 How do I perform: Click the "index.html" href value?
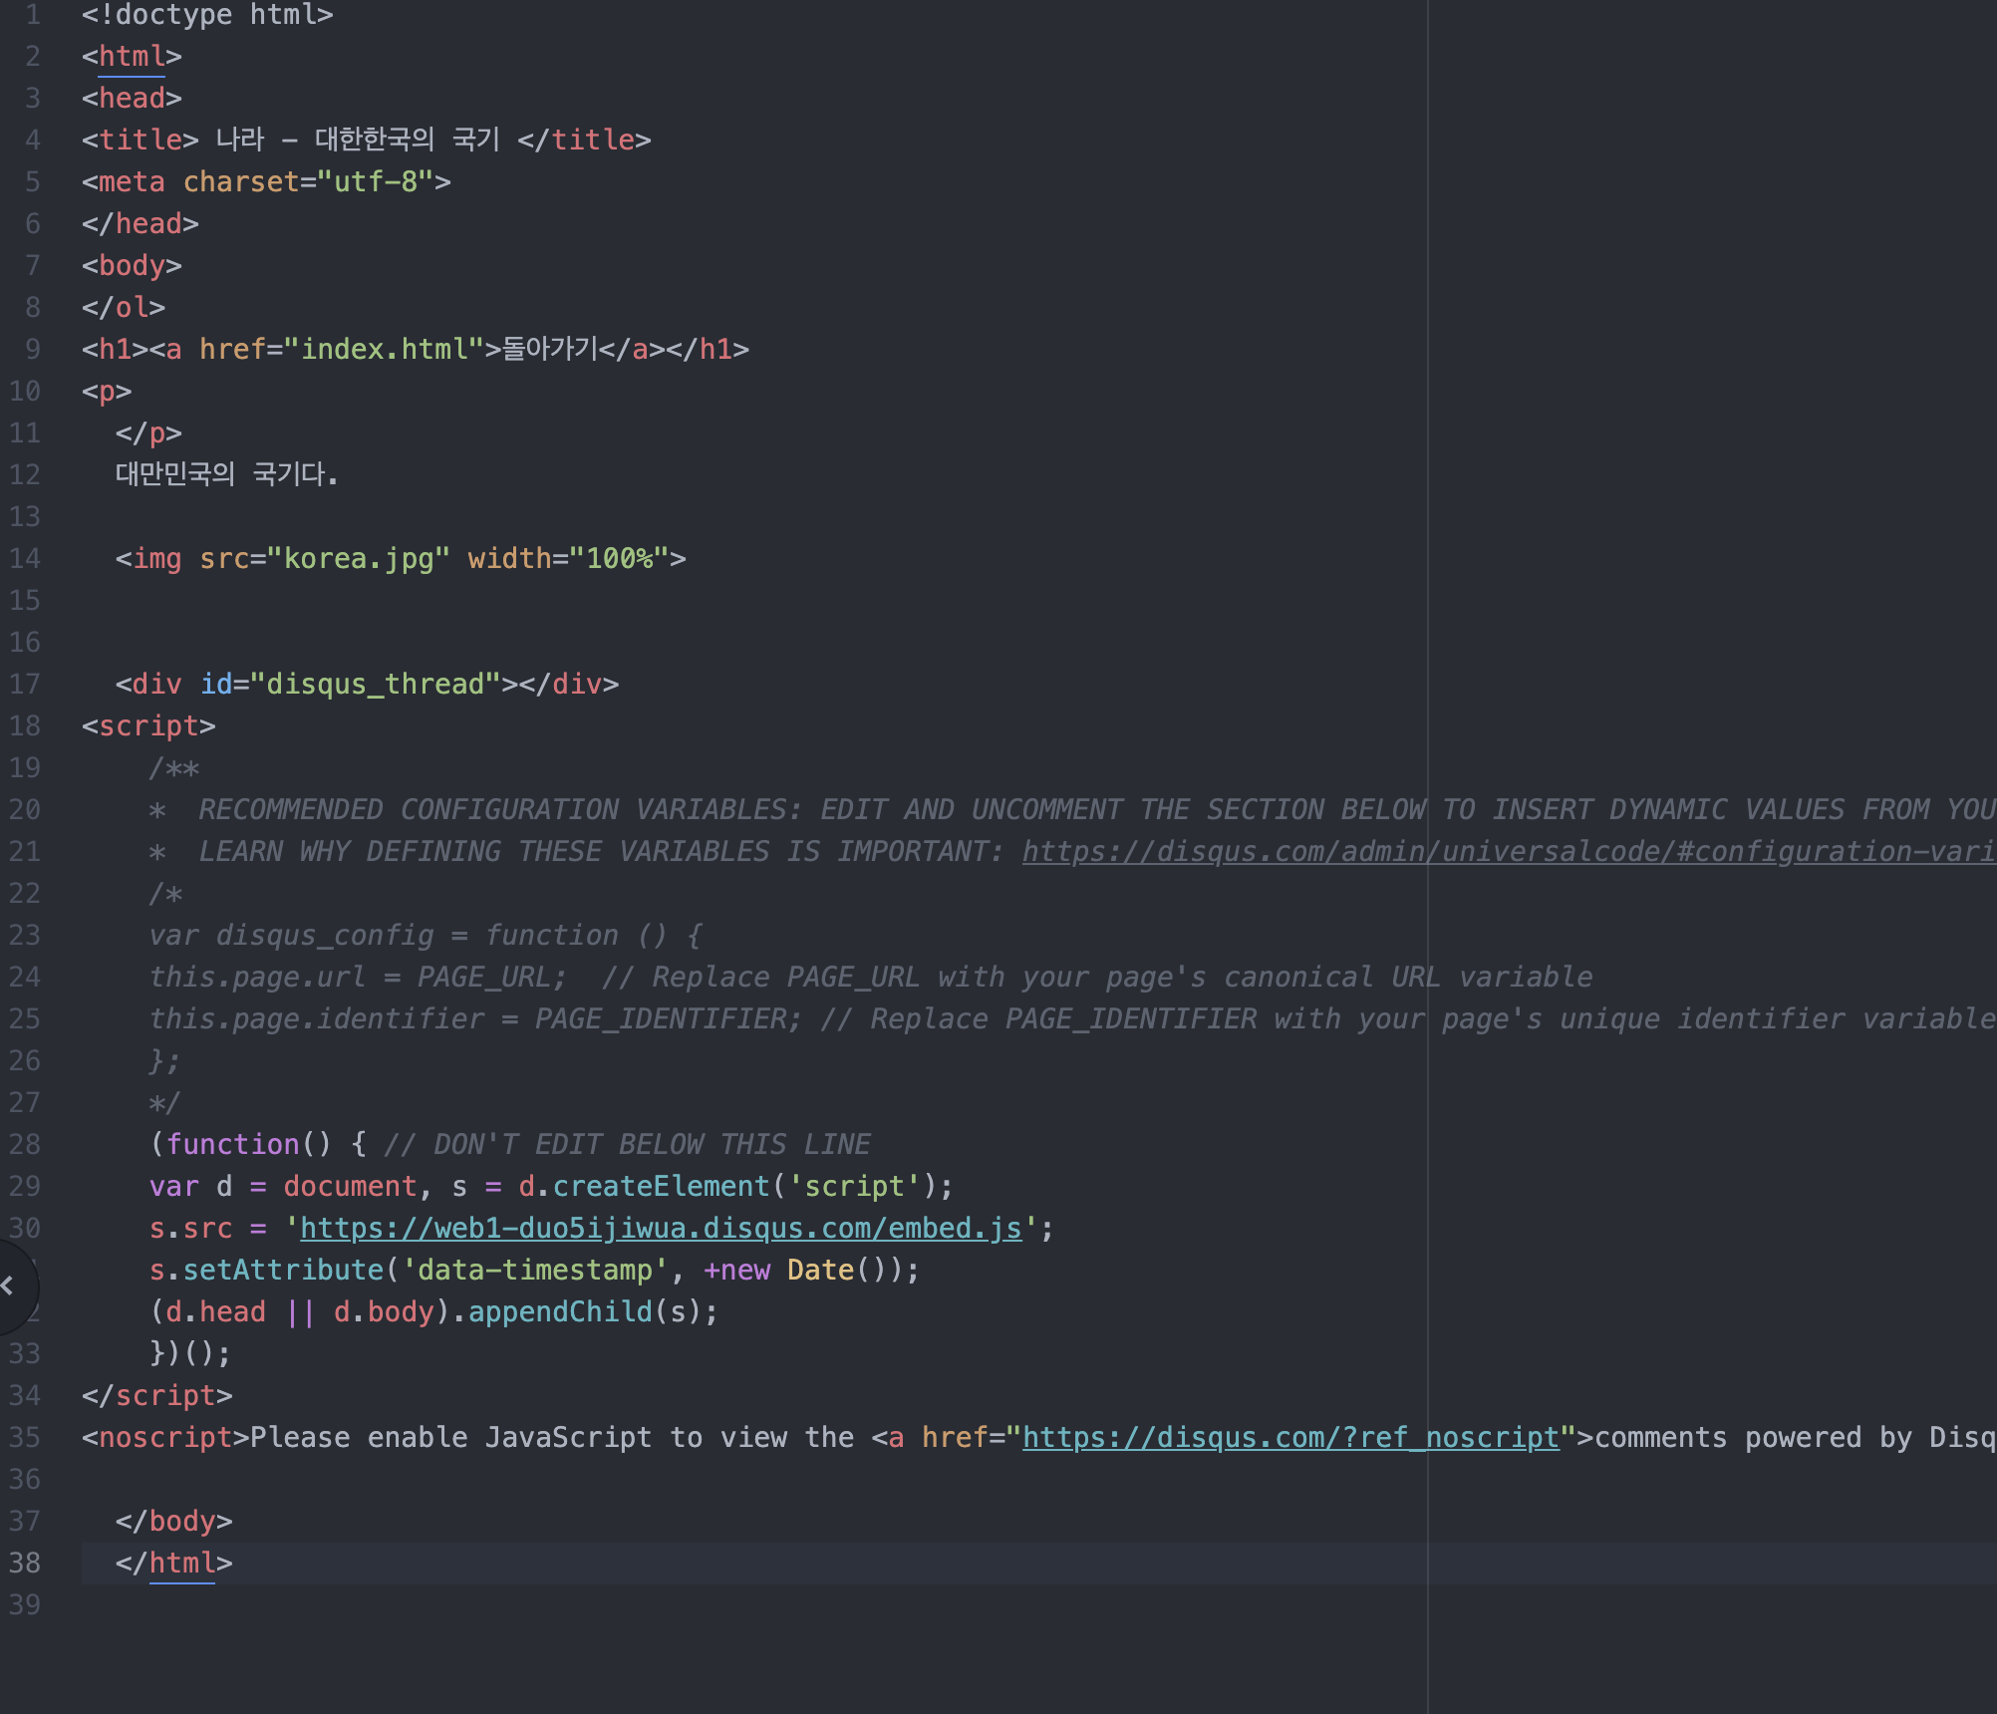point(385,349)
